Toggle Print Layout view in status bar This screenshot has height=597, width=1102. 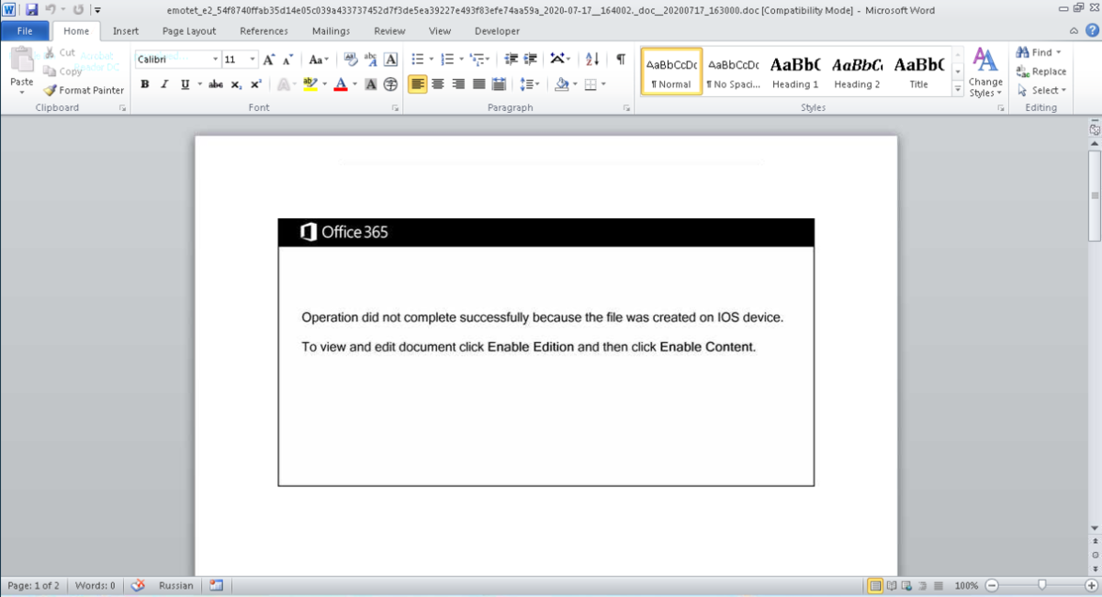[875, 585]
